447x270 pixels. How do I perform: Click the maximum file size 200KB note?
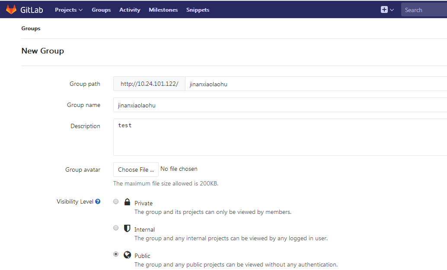point(166,183)
